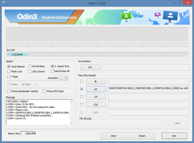Viewport: 194px width, 143px height.
Task: Click the '<OSM> Enter CS for MD5..' line
Action: 21,104
